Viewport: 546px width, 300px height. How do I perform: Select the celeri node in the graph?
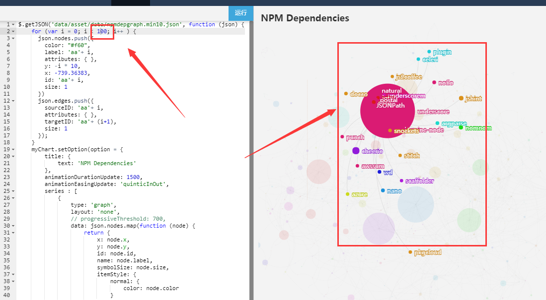418,60
